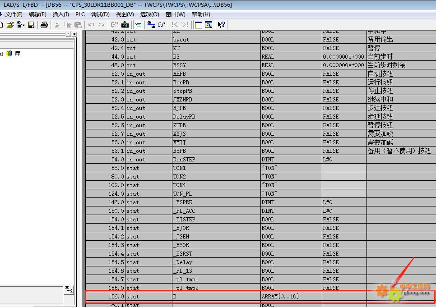The image size is (436, 307).
Task: Select the name cell "XYJJ"
Action: [x=216, y=142]
